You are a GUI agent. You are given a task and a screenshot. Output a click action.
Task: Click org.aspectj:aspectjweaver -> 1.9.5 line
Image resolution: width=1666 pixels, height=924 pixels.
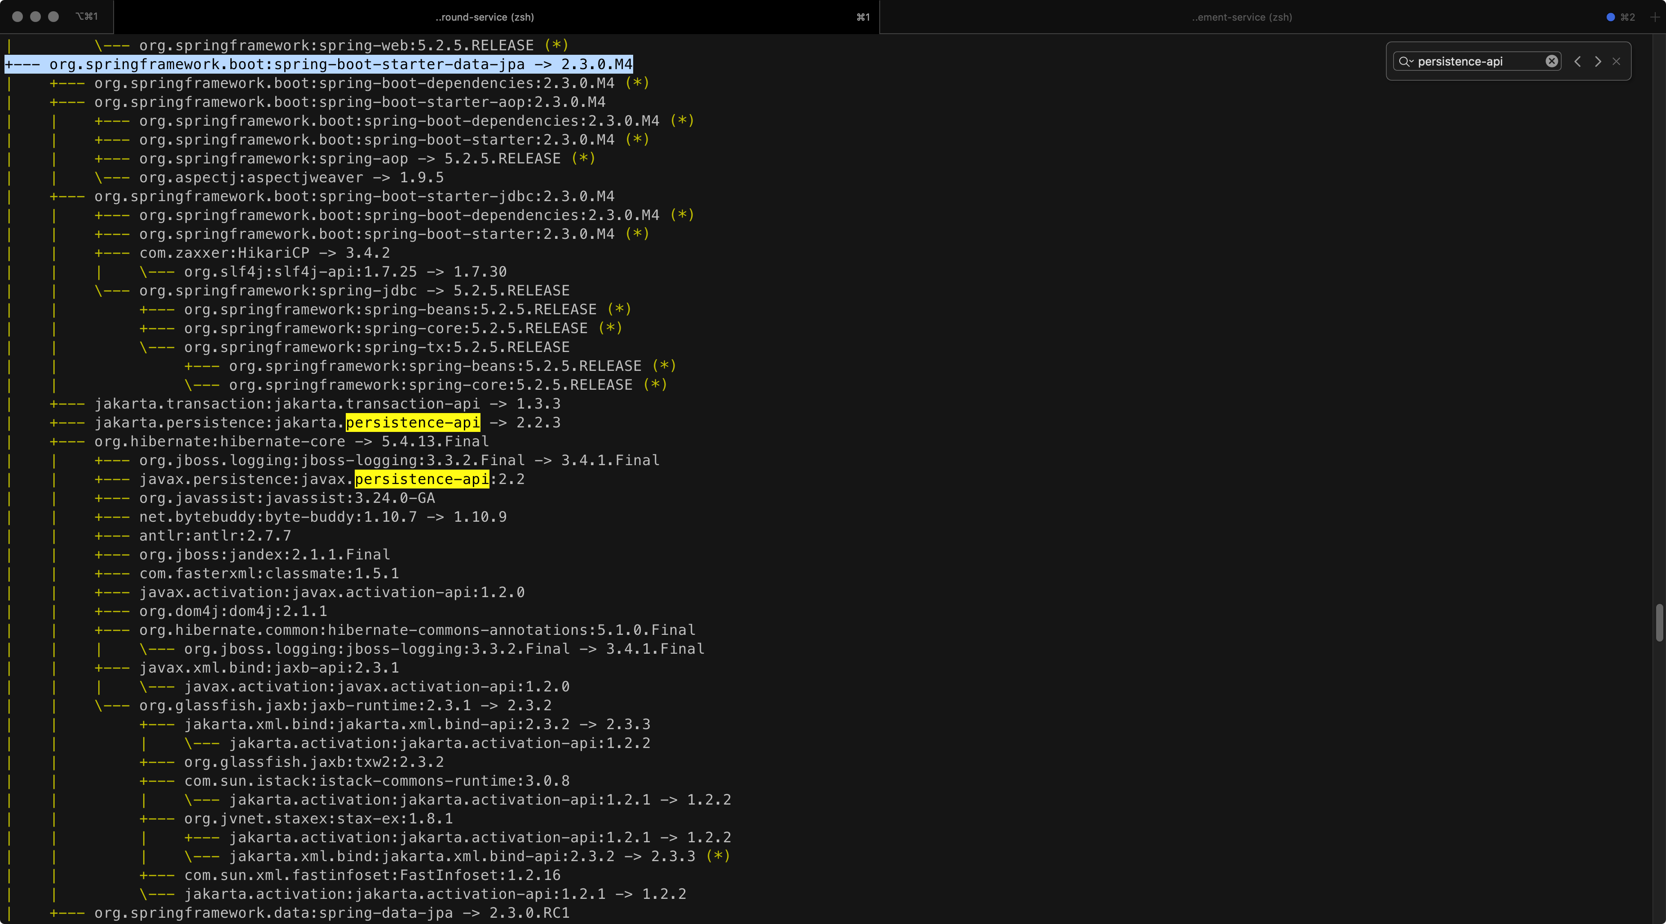(292, 177)
